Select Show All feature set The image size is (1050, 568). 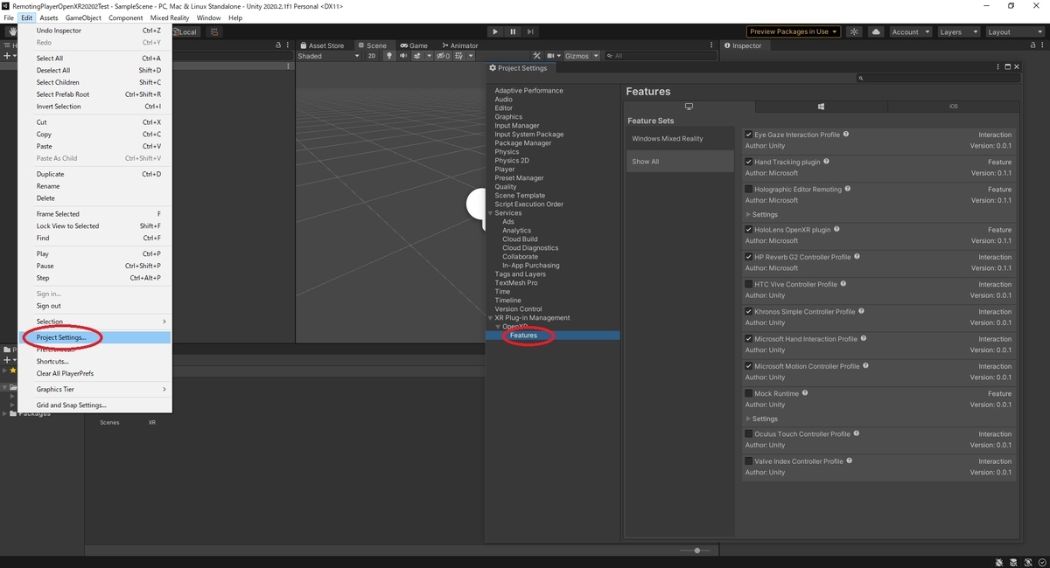680,162
